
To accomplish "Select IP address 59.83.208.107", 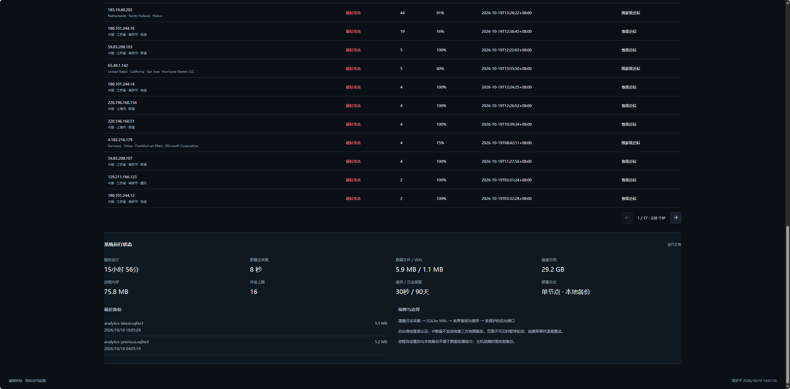I will (x=120, y=158).
